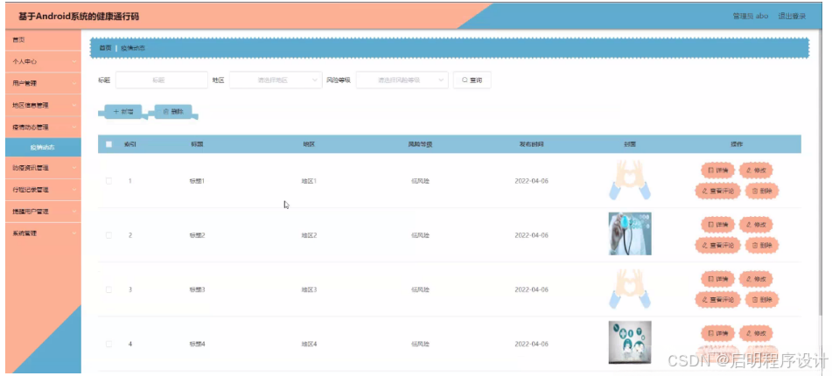Click 详情 button for row 标题2
Viewport: 832px width, 376px height.
[x=718, y=225]
